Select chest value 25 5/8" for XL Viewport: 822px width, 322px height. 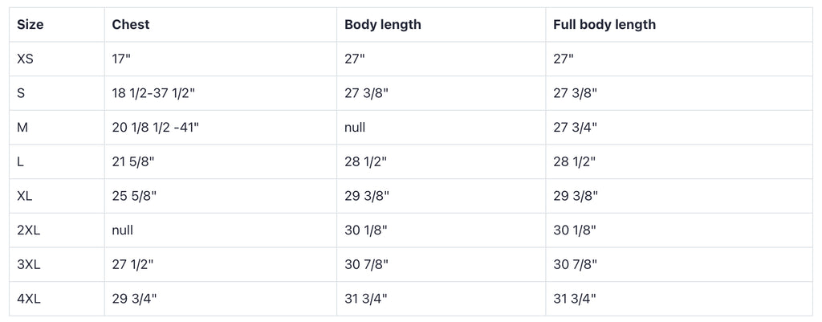pos(135,196)
